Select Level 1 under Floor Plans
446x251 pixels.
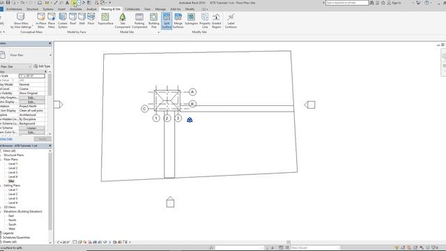click(13, 164)
